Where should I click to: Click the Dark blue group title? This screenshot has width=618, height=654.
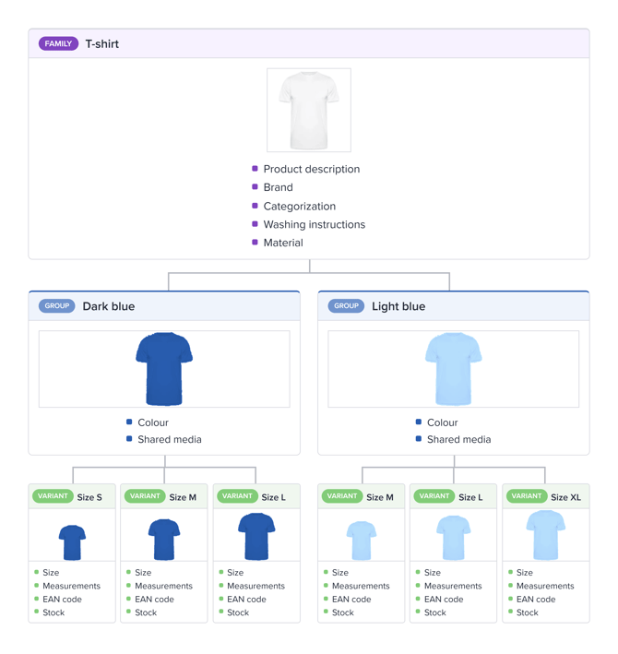click(x=109, y=306)
